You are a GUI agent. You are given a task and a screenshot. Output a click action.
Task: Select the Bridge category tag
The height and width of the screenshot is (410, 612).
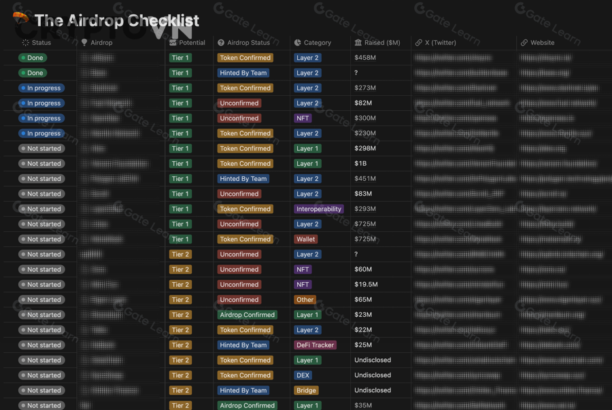point(306,390)
